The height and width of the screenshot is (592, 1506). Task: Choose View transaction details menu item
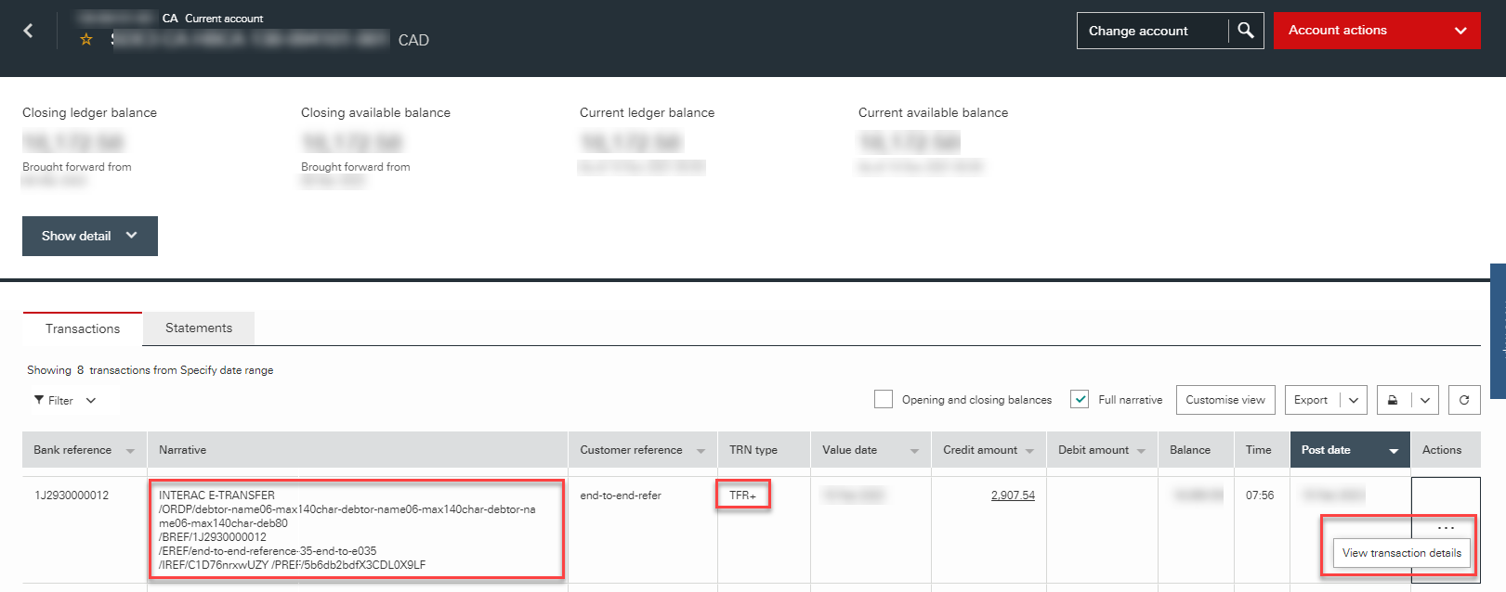(x=1401, y=553)
